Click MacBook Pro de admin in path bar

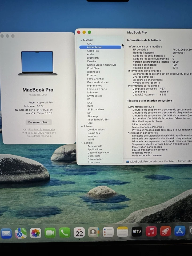click(146, 162)
